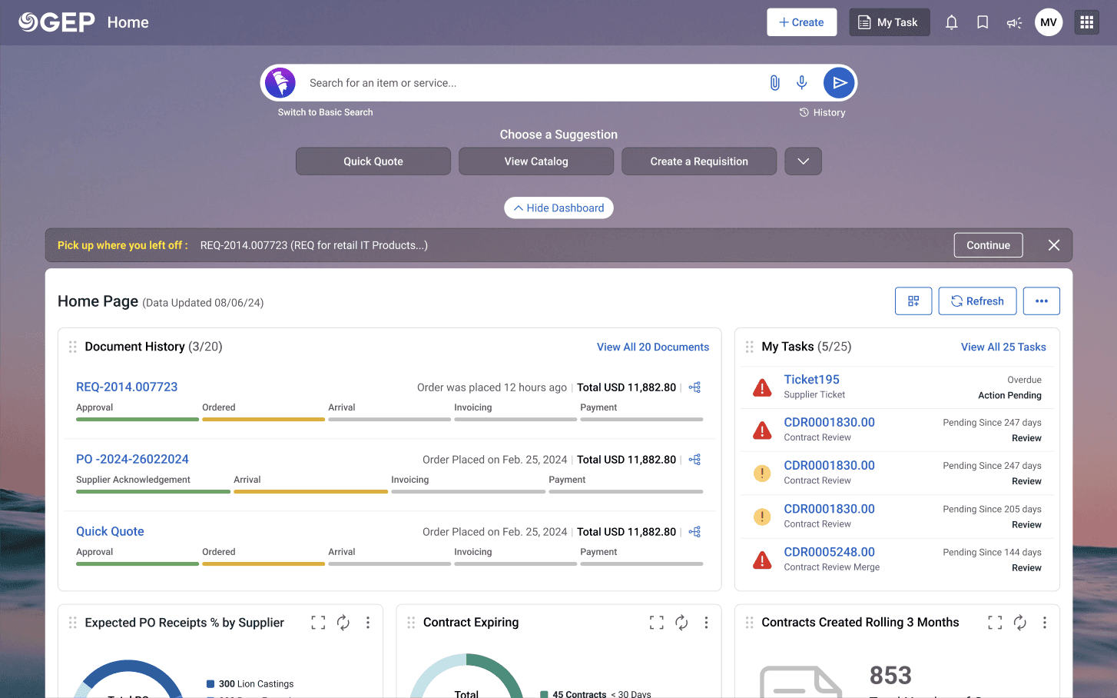The height and width of the screenshot is (698, 1117).
Task: Open My Task
Action: [890, 22]
